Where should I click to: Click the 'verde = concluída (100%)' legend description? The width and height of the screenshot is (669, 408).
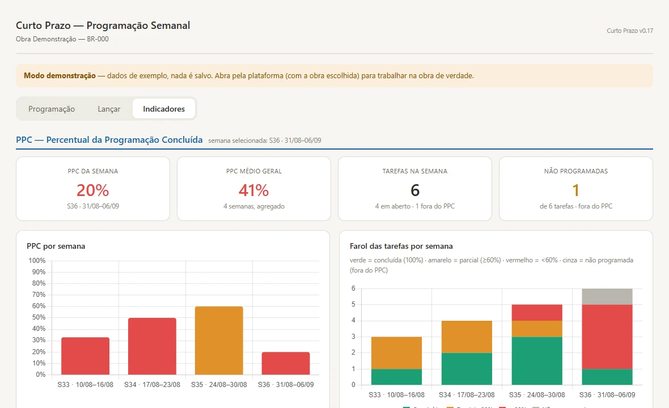(x=387, y=260)
